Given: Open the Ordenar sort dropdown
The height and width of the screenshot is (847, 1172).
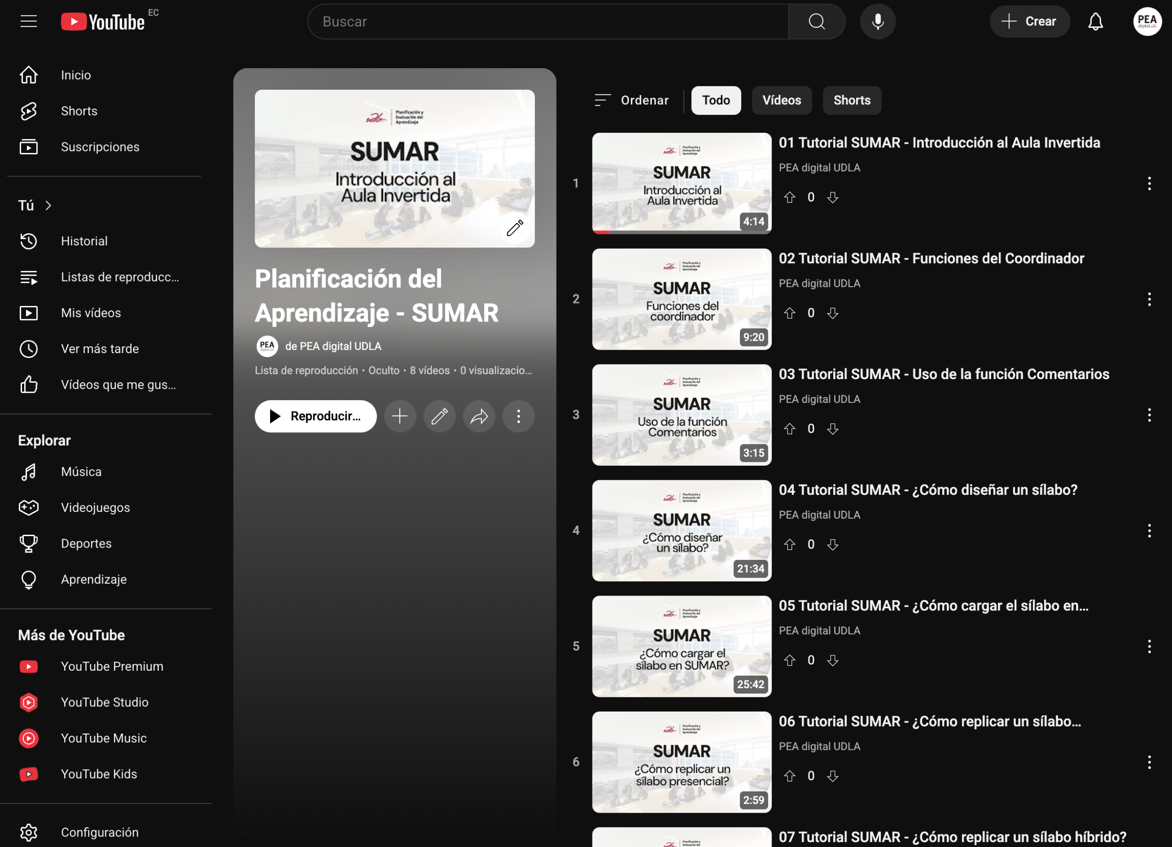Looking at the screenshot, I should pyautogui.click(x=631, y=100).
